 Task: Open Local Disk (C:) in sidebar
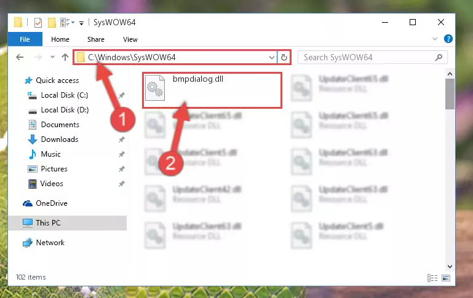click(x=64, y=95)
